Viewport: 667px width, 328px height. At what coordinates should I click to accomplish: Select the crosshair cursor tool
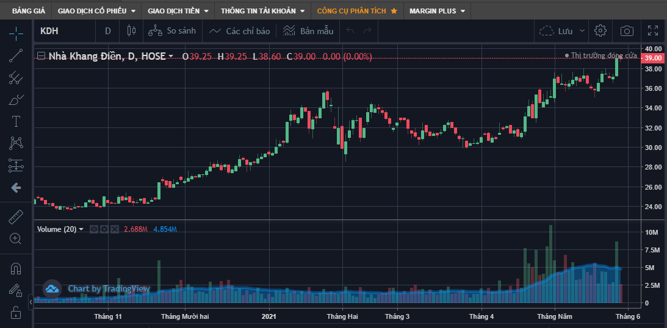click(16, 32)
